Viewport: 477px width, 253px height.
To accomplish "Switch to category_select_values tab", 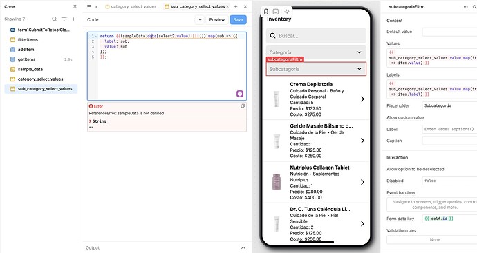I will coord(131,6).
